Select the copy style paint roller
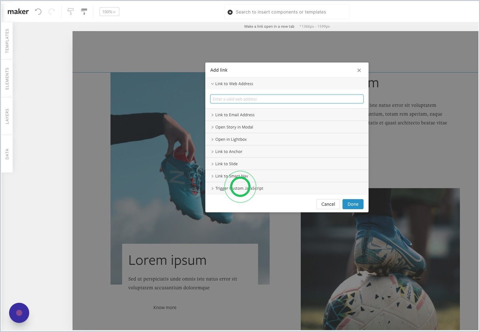The height and width of the screenshot is (332, 480). [71, 12]
